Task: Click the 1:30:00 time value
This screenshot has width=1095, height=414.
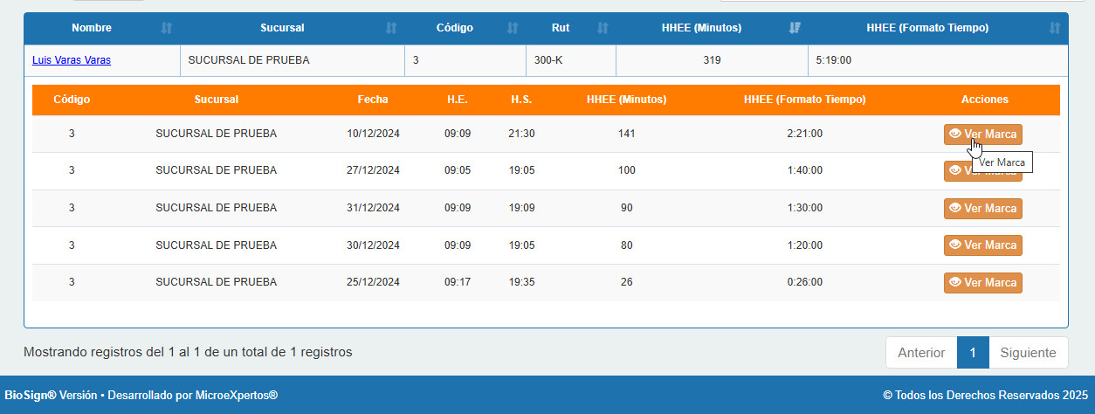Action: click(804, 208)
